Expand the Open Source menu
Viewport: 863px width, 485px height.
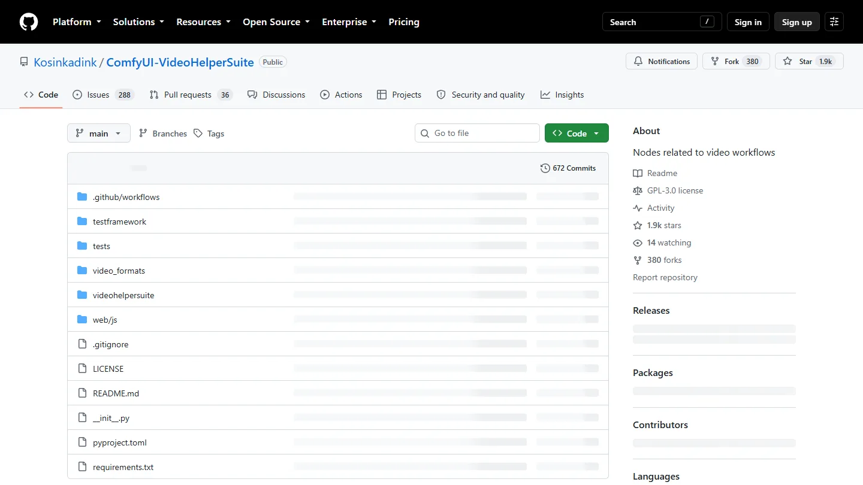276,22
